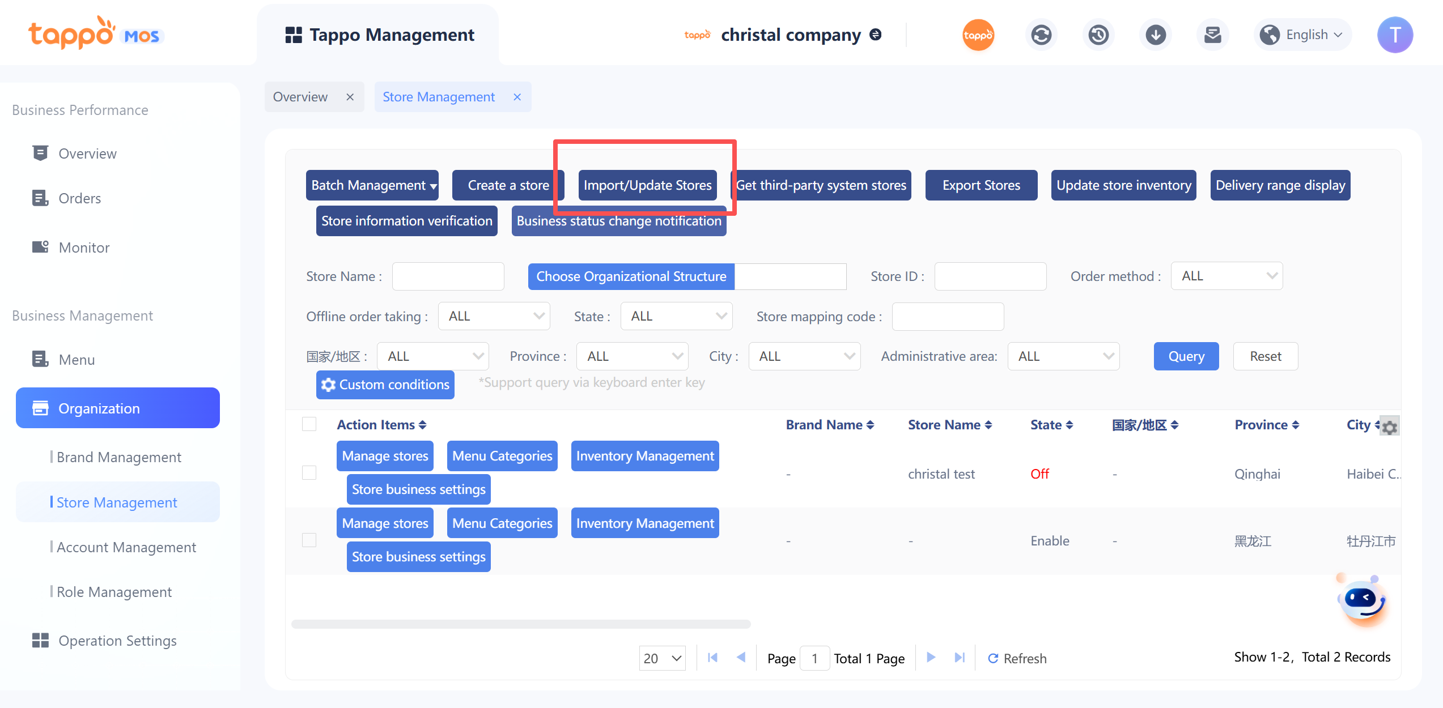The width and height of the screenshot is (1443, 708).
Task: Open the messages inbox icon
Action: pos(1212,35)
